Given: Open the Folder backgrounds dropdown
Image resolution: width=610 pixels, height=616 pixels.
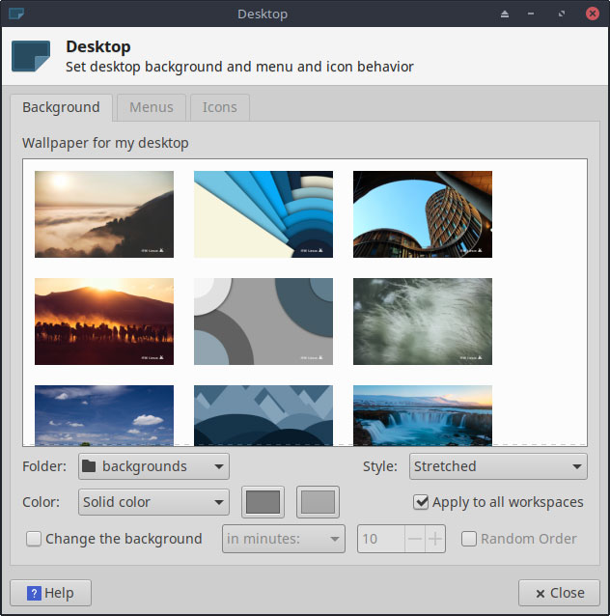Looking at the screenshot, I should (153, 466).
